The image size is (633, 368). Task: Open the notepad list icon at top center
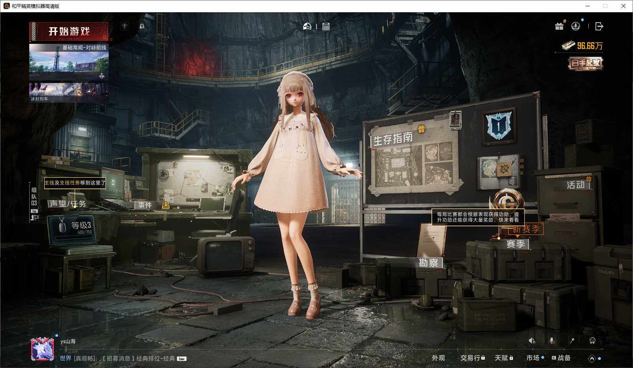tap(326, 26)
